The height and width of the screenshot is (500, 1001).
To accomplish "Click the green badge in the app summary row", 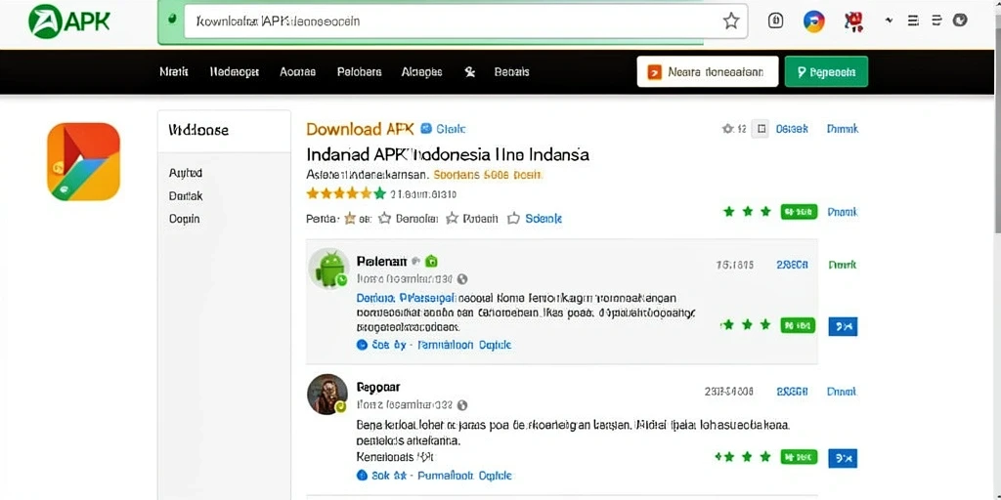I will coord(799,212).
